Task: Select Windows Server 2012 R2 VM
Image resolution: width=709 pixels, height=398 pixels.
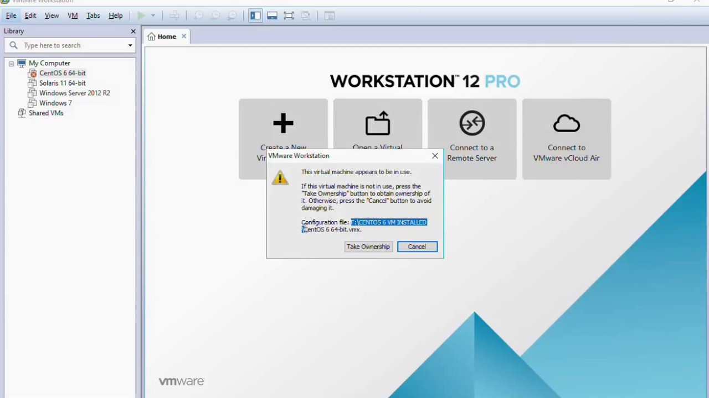Action: click(74, 93)
